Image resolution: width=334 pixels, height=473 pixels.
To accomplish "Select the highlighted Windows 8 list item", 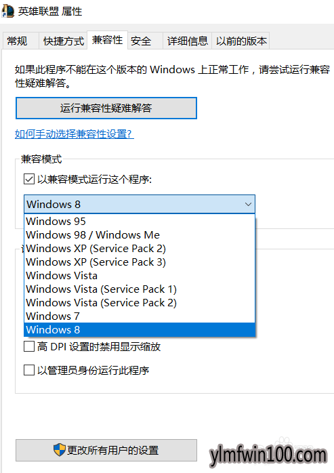I will (x=140, y=329).
